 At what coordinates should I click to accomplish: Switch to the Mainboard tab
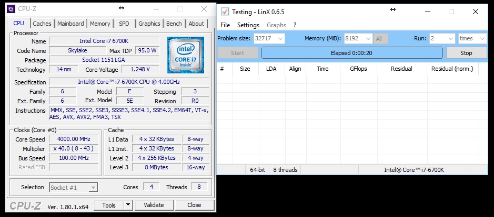pos(70,24)
